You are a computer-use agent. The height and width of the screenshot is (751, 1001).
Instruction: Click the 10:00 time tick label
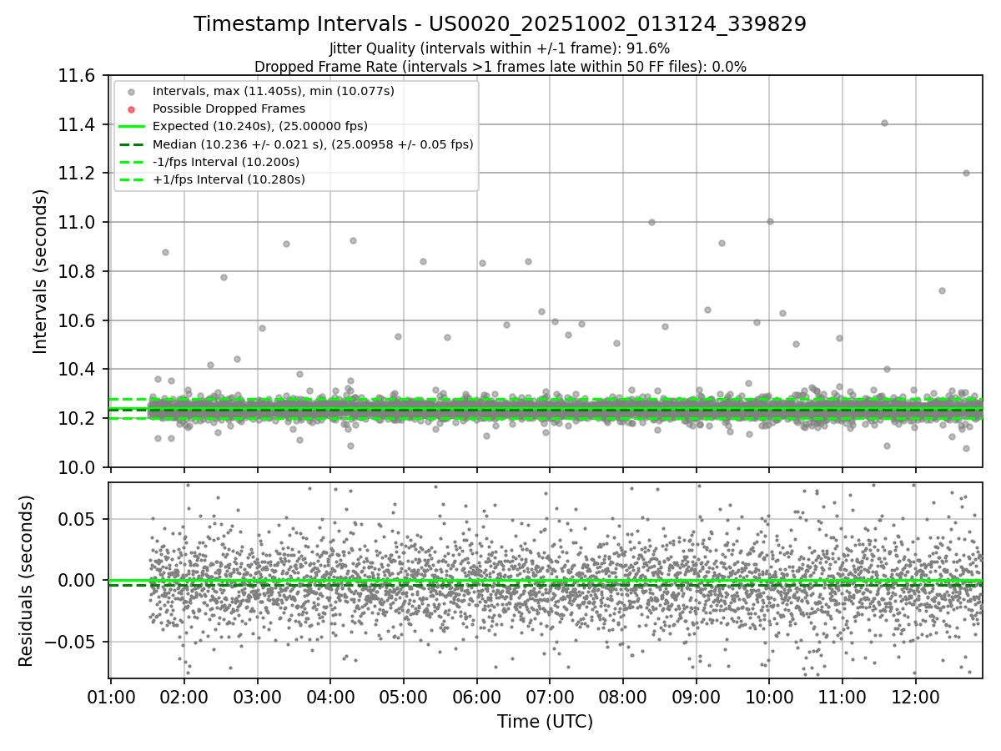[769, 696]
